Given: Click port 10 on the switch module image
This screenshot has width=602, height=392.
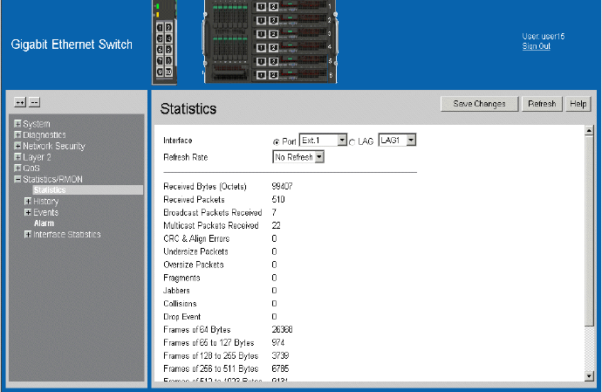Looking at the screenshot, I should point(168,71).
